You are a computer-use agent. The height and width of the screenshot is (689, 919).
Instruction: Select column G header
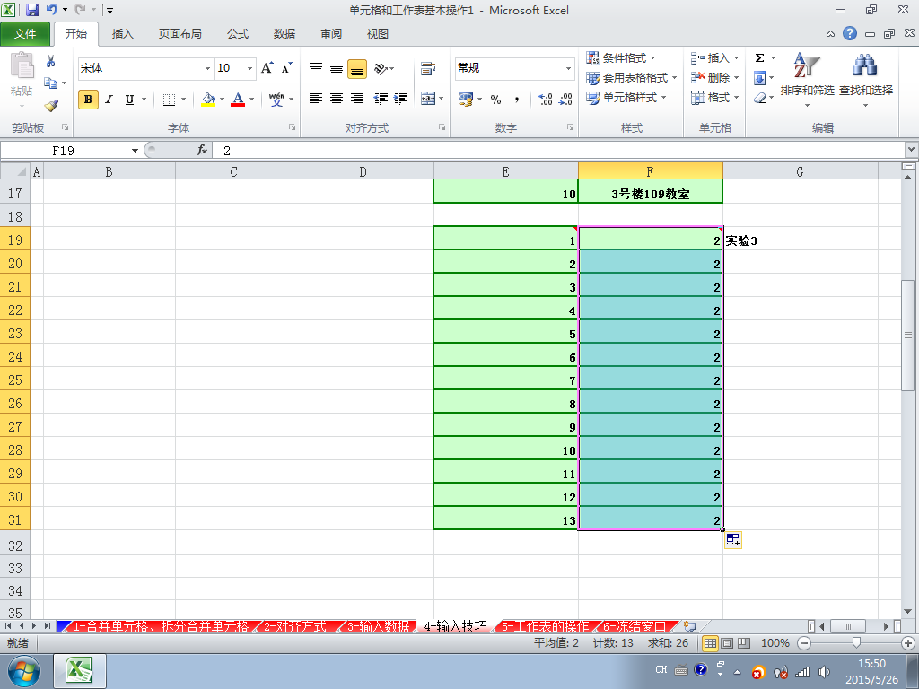tap(800, 171)
